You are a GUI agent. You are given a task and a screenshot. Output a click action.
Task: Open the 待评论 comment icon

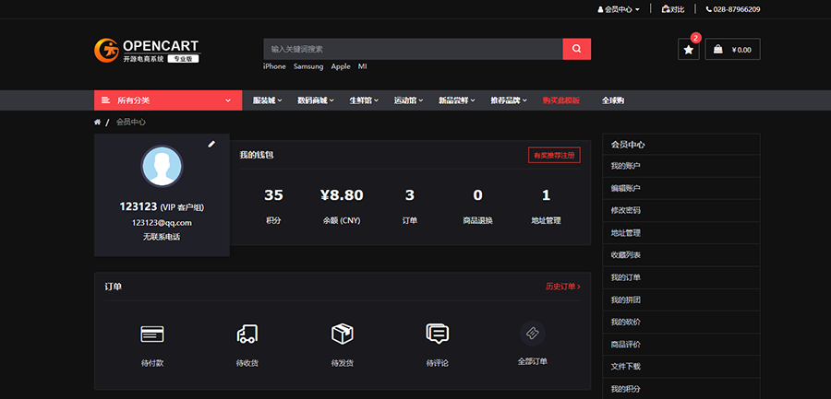point(438,334)
